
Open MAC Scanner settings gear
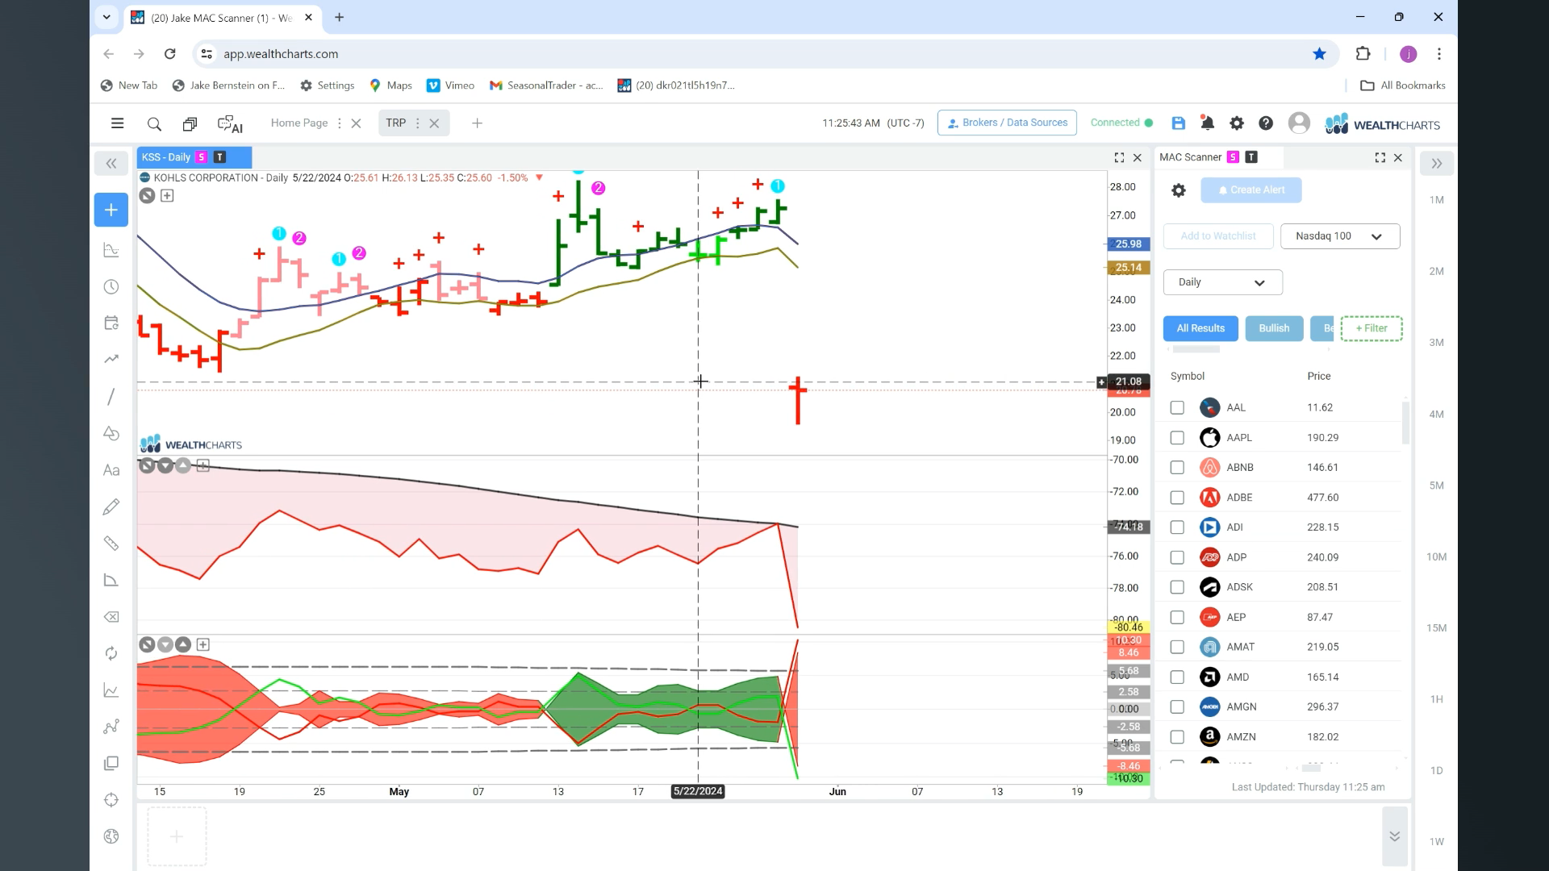tap(1179, 190)
